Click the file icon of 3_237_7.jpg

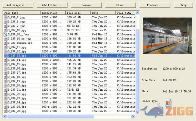tap(6, 17)
